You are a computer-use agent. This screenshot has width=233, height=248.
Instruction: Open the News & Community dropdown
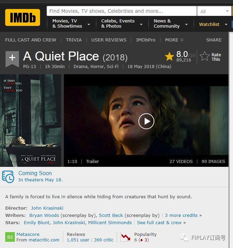(x=171, y=23)
